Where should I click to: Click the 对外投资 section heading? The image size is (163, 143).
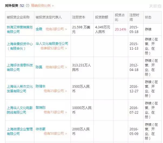point(12,6)
